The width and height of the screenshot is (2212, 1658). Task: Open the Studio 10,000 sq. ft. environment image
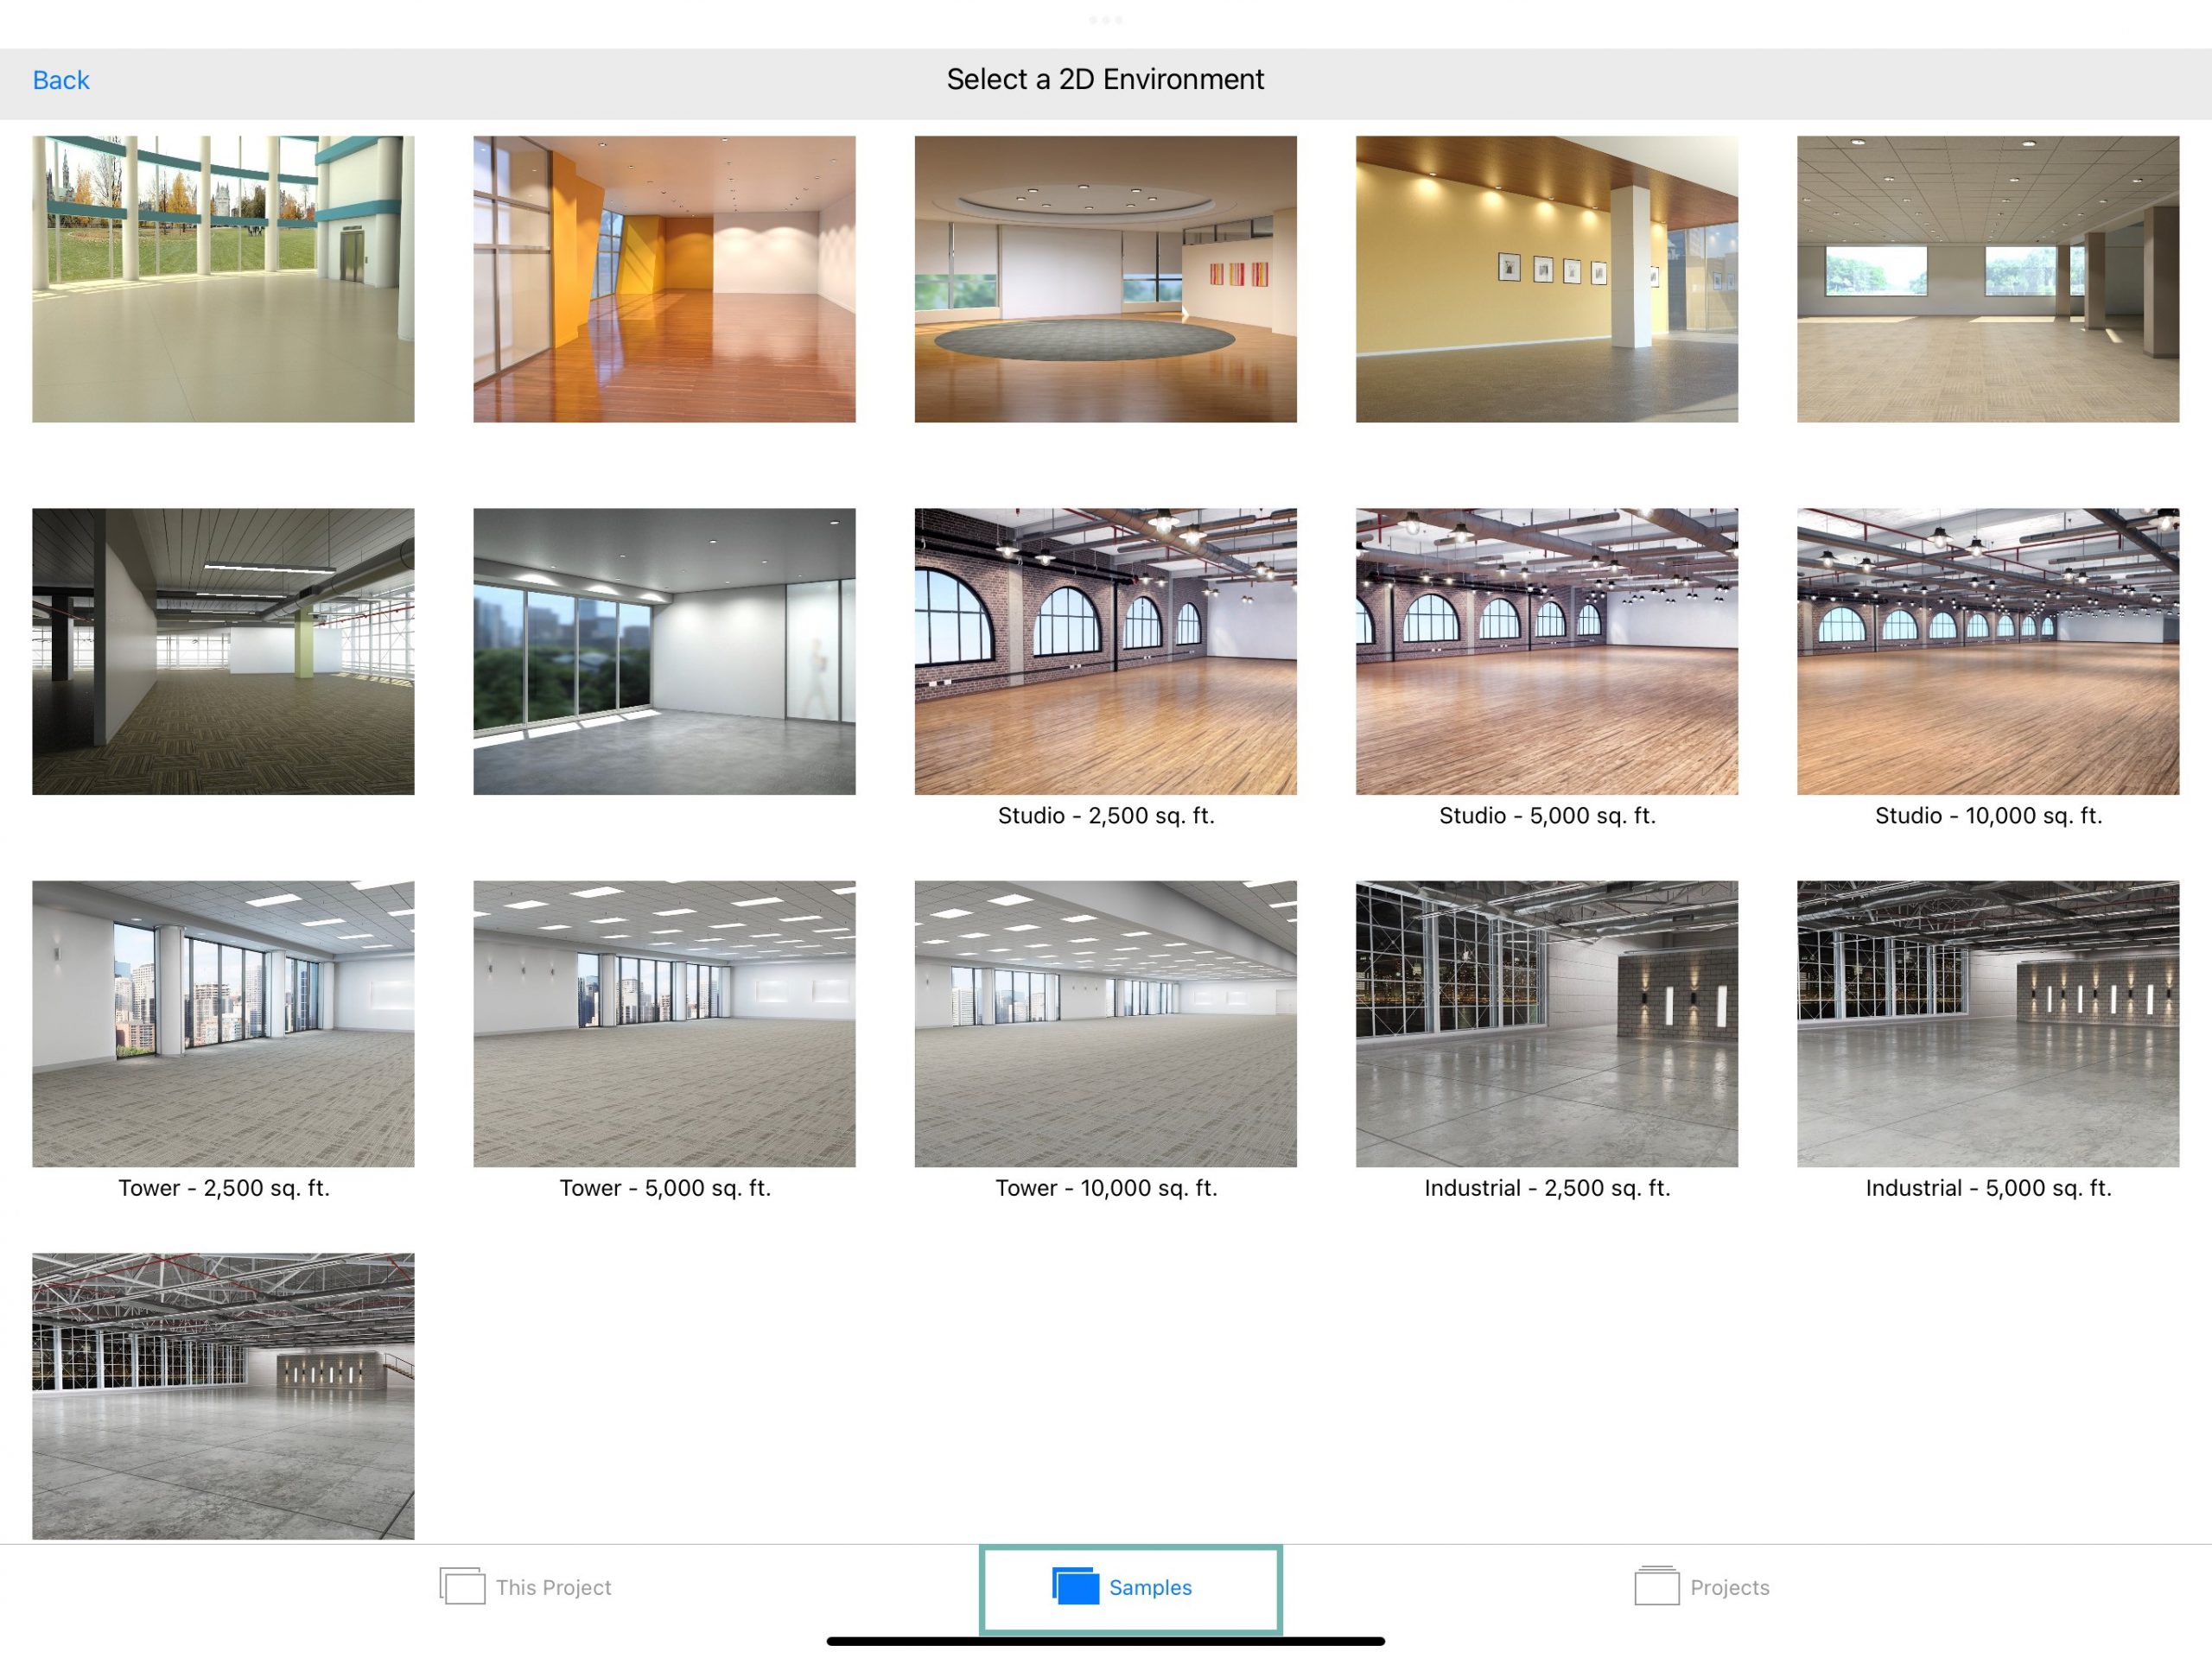click(1987, 651)
